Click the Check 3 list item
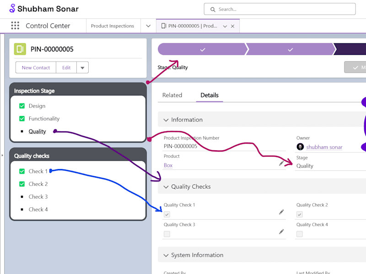The width and height of the screenshot is (366, 274). coord(38,197)
